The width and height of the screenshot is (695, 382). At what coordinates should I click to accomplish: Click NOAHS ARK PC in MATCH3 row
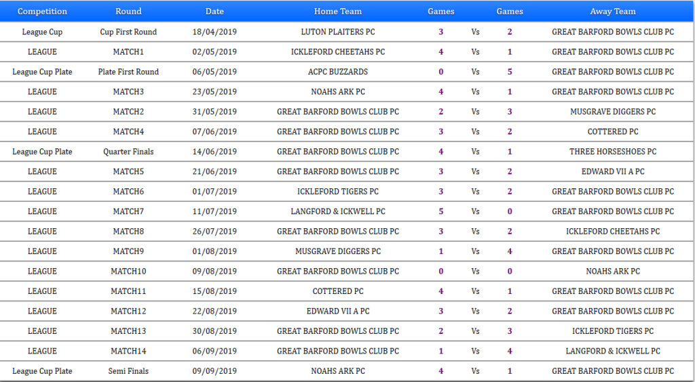click(338, 91)
